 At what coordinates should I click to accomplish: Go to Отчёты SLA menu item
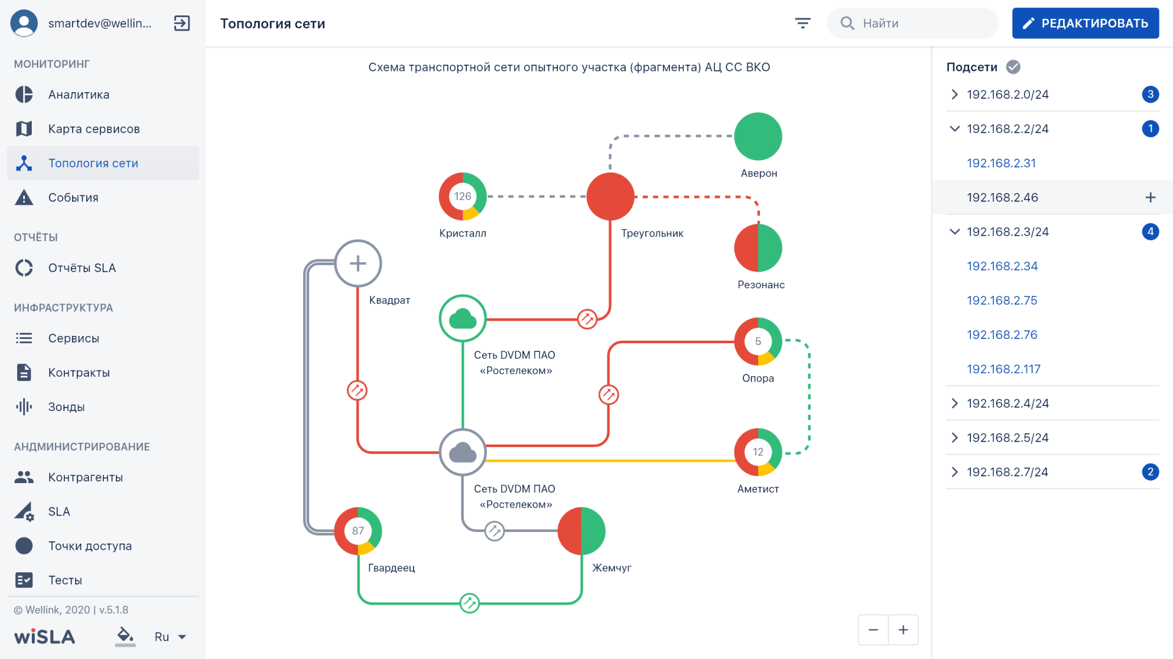(82, 268)
